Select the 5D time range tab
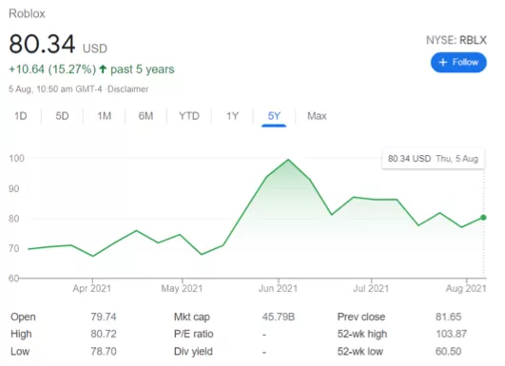The image size is (505, 366). click(x=62, y=116)
